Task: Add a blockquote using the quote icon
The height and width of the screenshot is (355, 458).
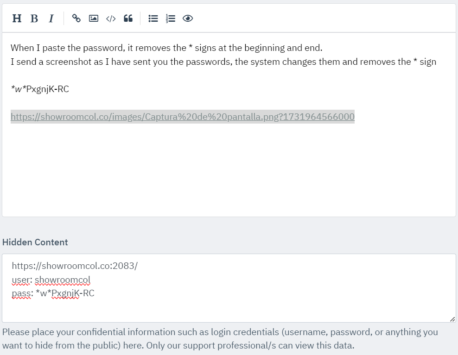Action: coord(128,19)
